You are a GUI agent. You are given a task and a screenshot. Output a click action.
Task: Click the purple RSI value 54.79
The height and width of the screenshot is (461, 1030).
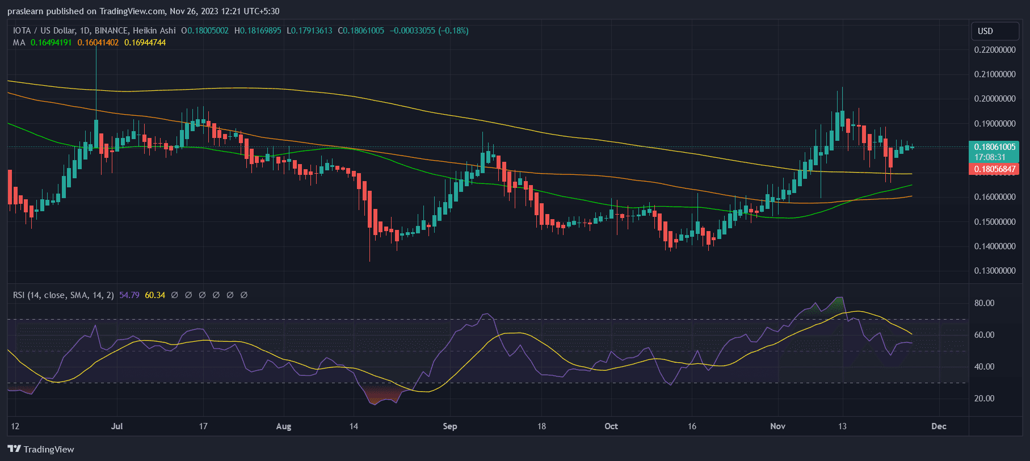click(x=129, y=295)
